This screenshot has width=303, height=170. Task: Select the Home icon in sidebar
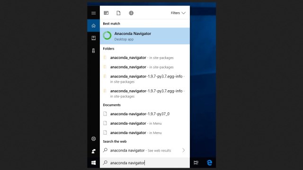94,25
